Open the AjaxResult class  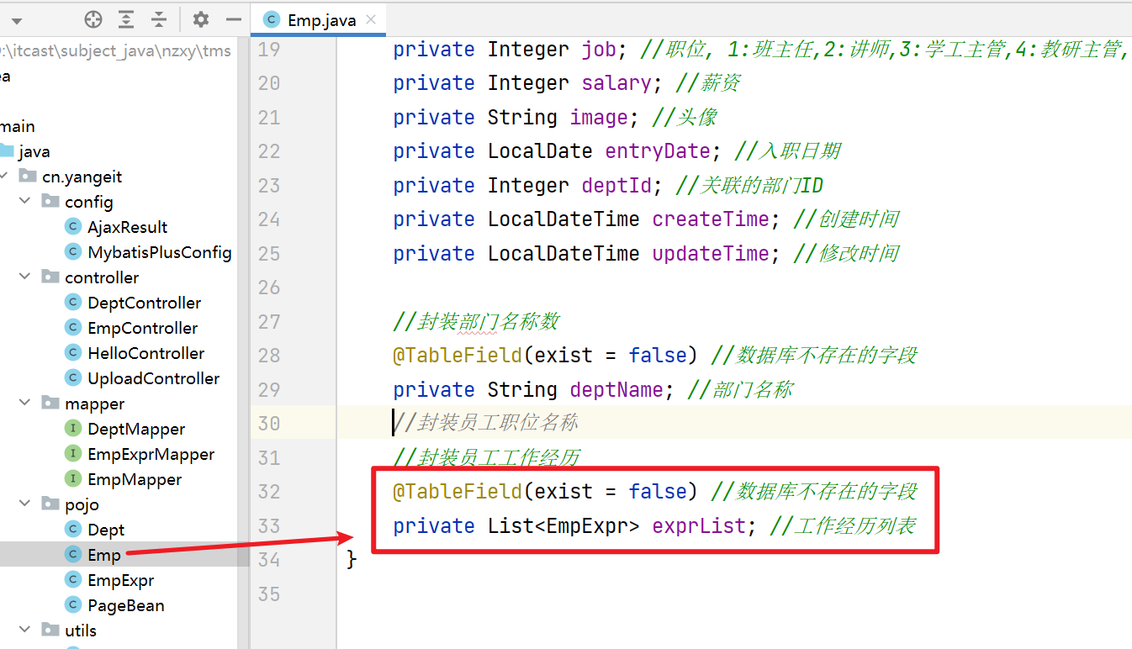[x=127, y=227]
